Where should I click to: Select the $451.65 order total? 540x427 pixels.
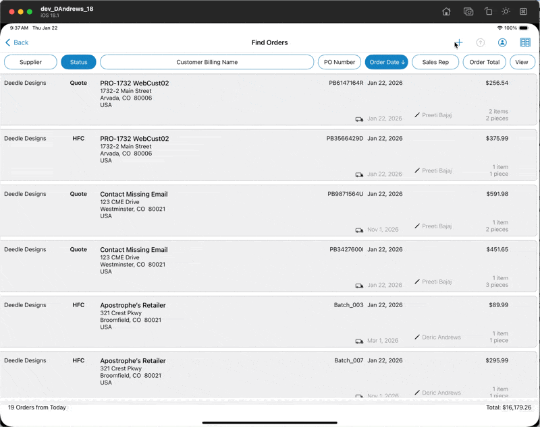pyautogui.click(x=497, y=250)
